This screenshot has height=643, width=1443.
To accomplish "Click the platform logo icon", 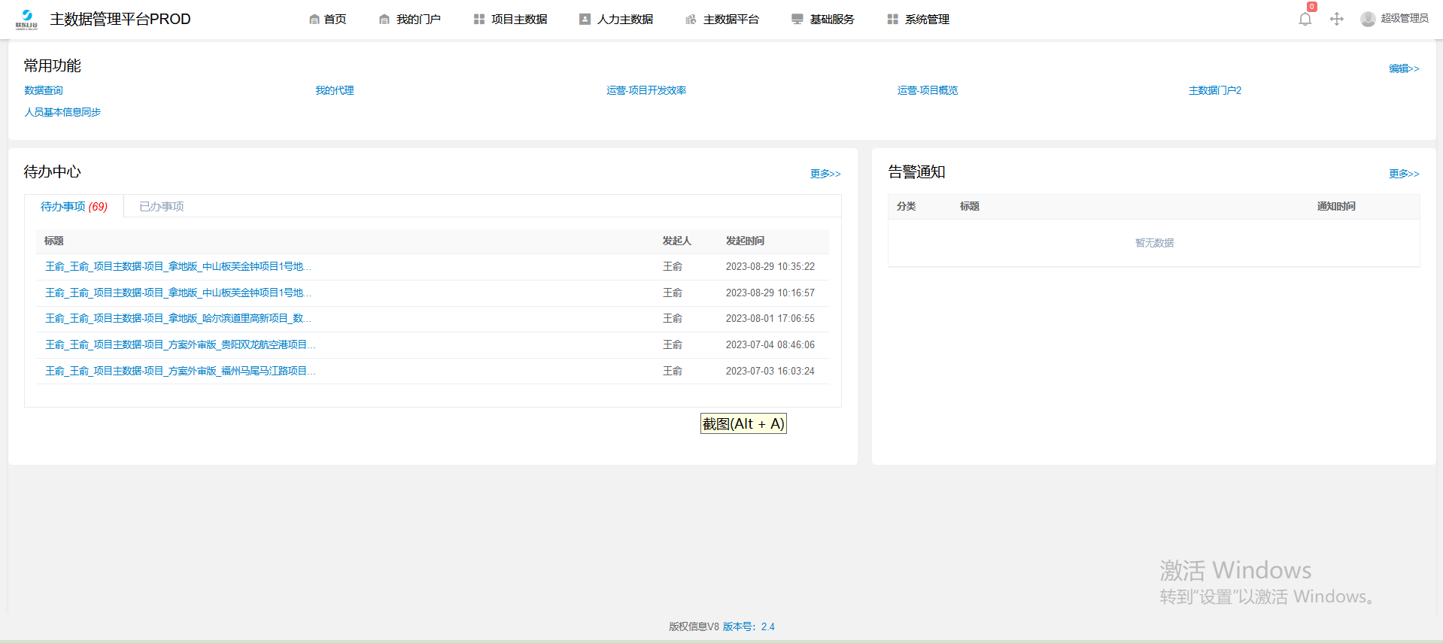I will pos(26,19).
